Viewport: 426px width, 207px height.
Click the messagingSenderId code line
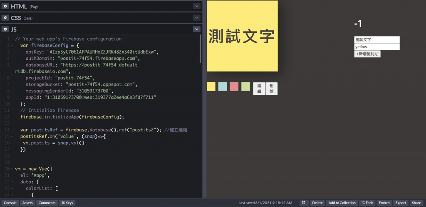coord(69,91)
